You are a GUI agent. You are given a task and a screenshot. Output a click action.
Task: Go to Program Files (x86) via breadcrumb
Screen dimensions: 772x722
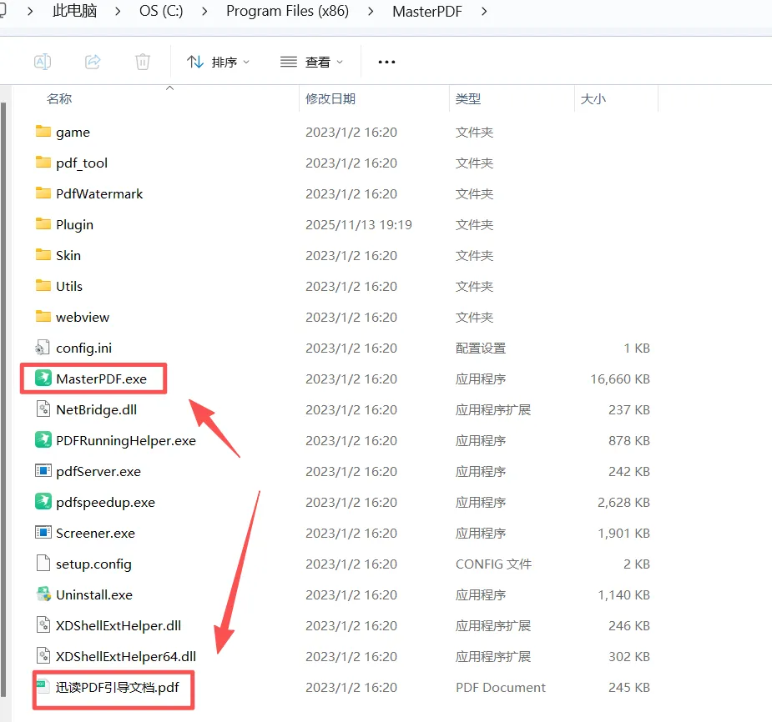287,12
